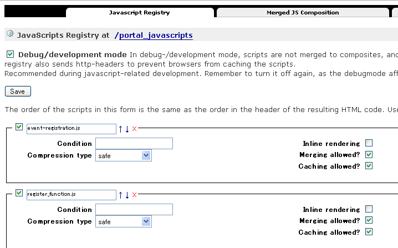
Task: Delete register_function.js using the red X
Action: 135,195
